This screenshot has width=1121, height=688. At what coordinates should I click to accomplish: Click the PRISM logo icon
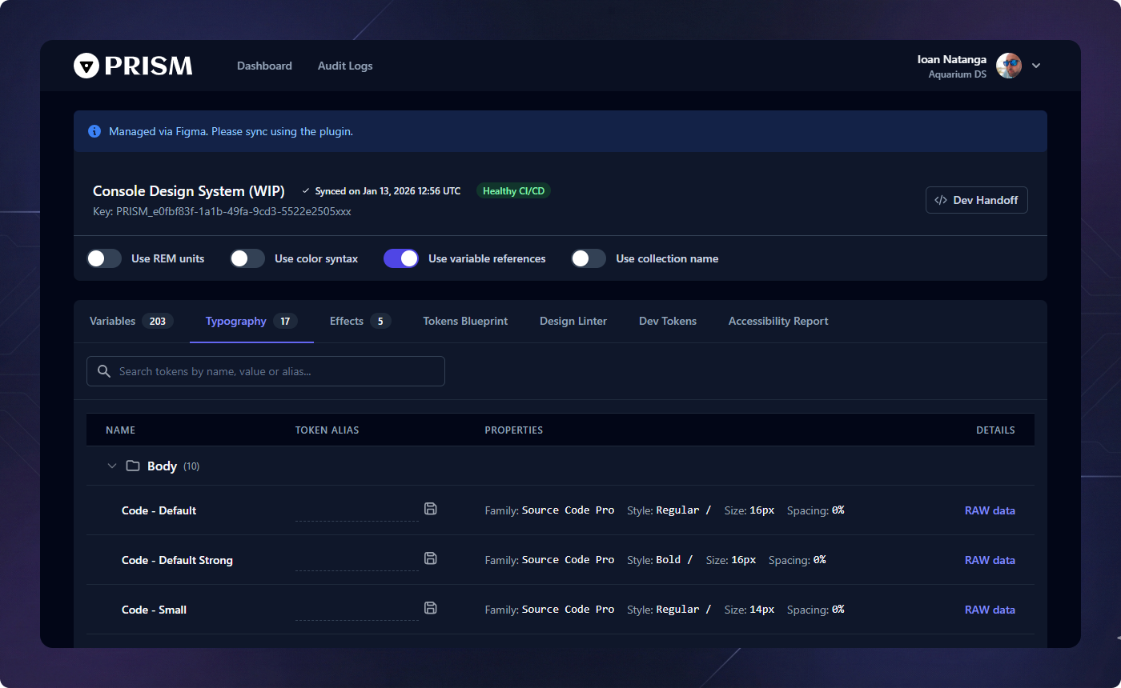tap(86, 66)
